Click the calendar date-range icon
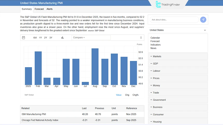The height and width of the screenshot is (125, 223). coord(24,38)
